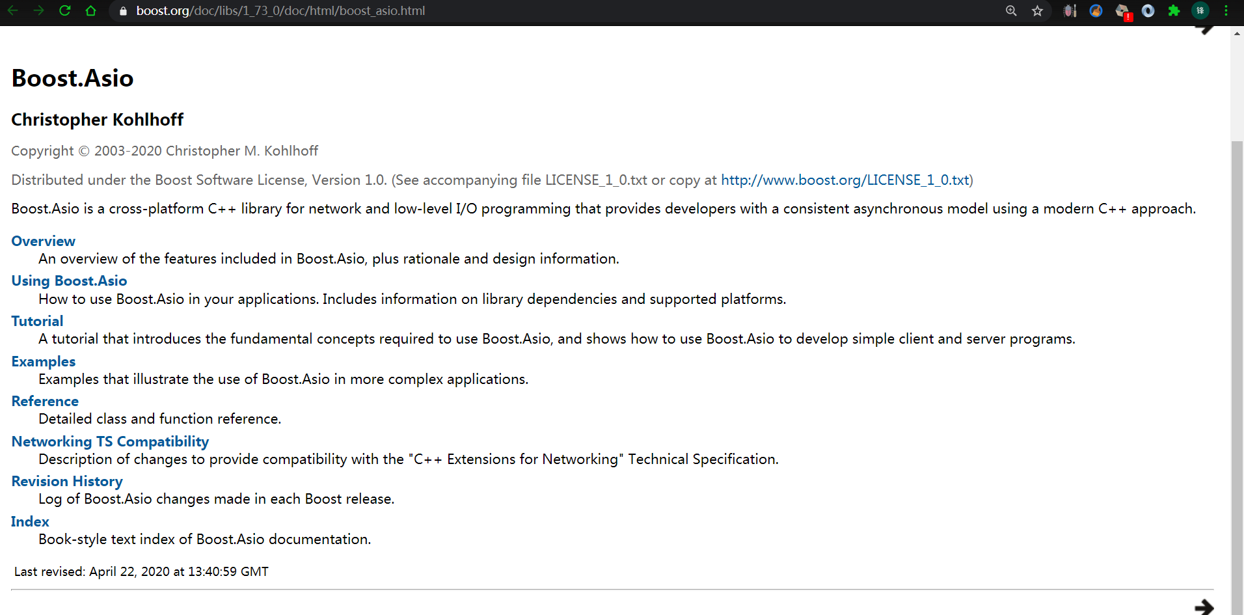Go to the Tutorial section
This screenshot has width=1244, height=615.
[x=37, y=321]
